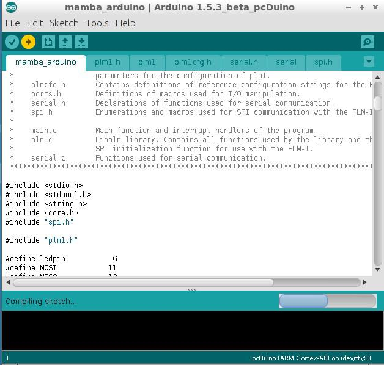Open the Sketch menu
The width and height of the screenshot is (384, 365).
tap(64, 23)
